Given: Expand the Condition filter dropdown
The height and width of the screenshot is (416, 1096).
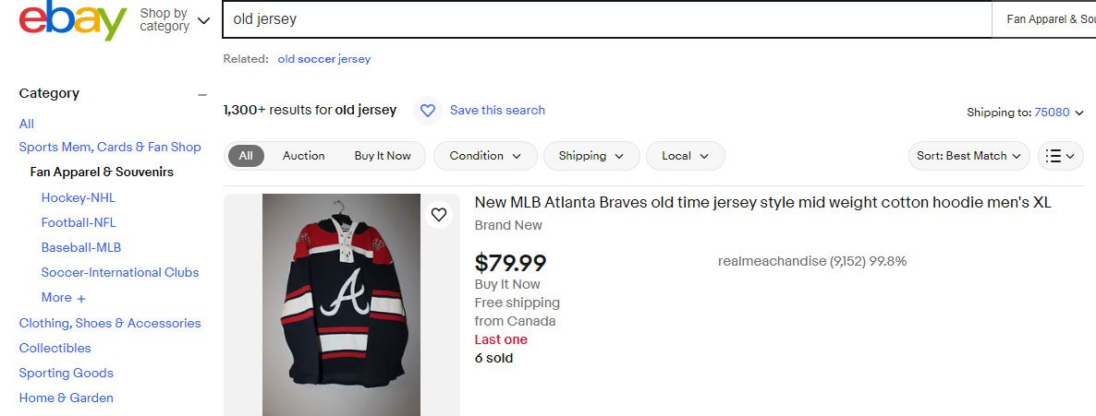Looking at the screenshot, I should coord(485,156).
